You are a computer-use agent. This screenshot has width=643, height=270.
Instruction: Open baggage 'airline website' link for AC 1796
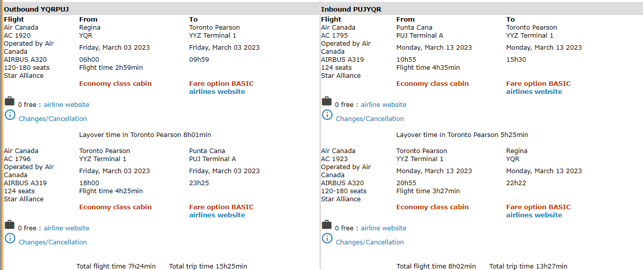66,228
